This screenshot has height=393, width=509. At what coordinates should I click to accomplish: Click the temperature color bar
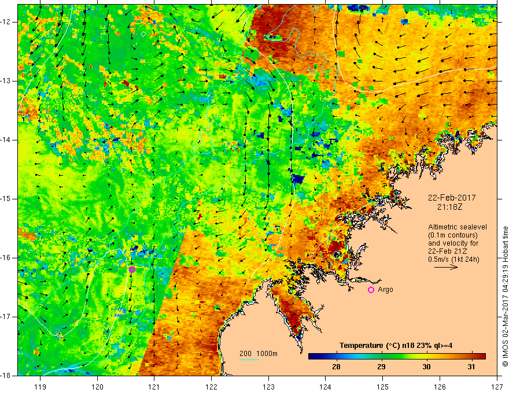[397, 357]
